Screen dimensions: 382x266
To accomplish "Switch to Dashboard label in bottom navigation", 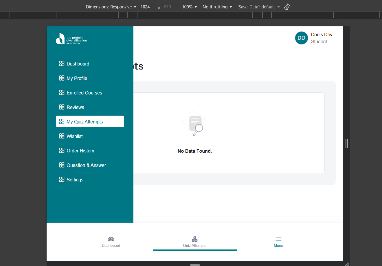I will click(111, 245).
